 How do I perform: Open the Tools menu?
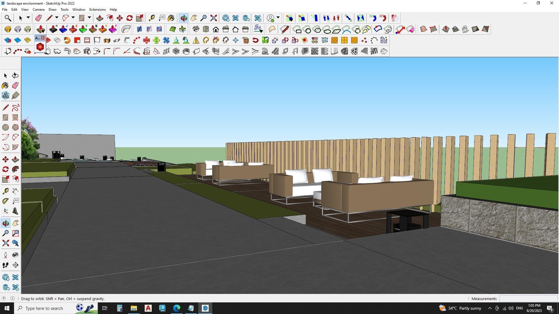(64, 10)
